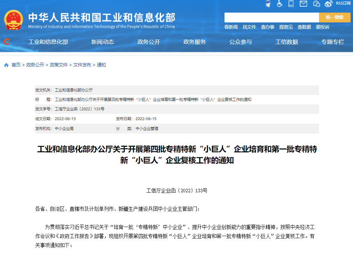Click the 要投诉 complaint link
This screenshot has width=353, height=255.
tap(323, 27)
